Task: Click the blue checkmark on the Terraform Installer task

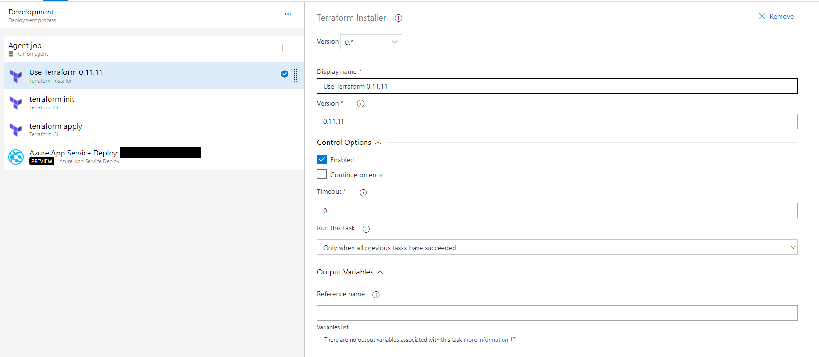Action: click(x=284, y=74)
